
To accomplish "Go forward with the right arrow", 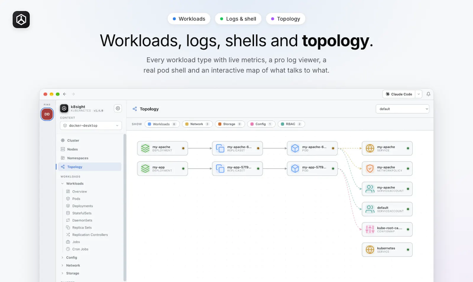I will coord(73,94).
